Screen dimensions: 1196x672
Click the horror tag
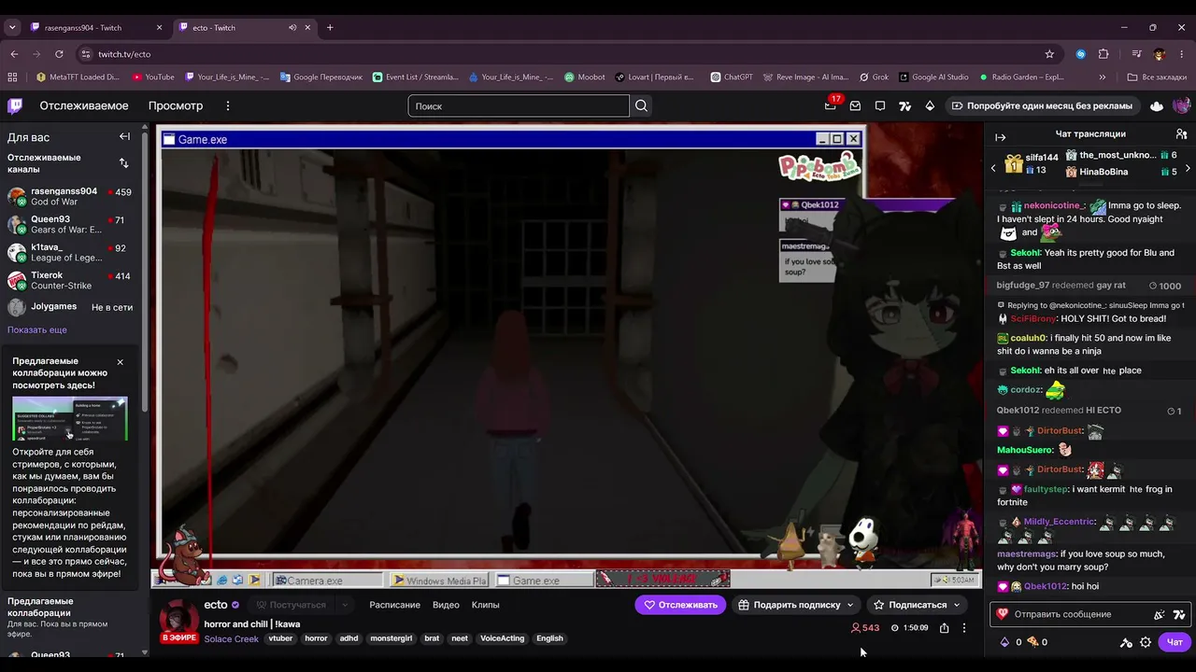[x=317, y=638]
